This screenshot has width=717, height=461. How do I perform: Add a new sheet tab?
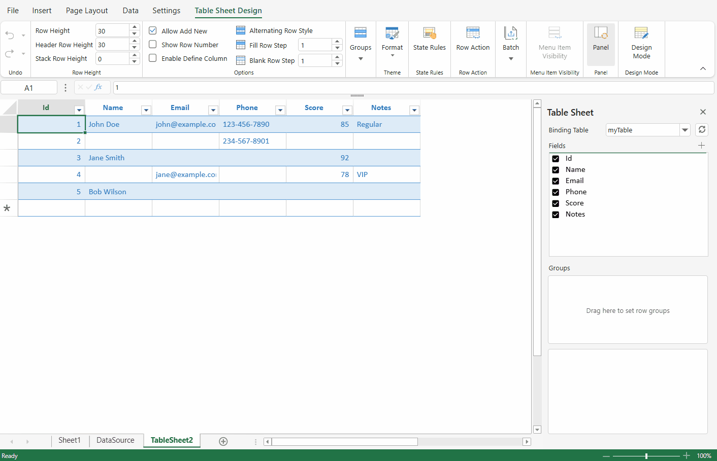tap(223, 441)
